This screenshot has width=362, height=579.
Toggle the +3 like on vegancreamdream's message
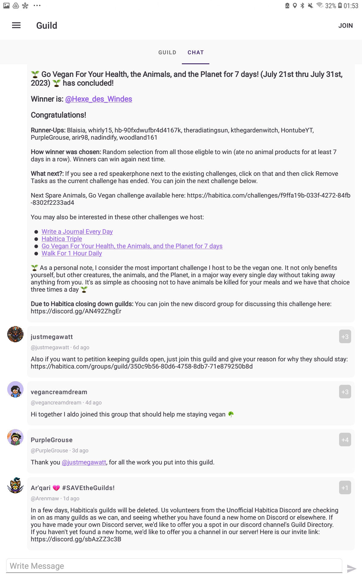click(345, 392)
